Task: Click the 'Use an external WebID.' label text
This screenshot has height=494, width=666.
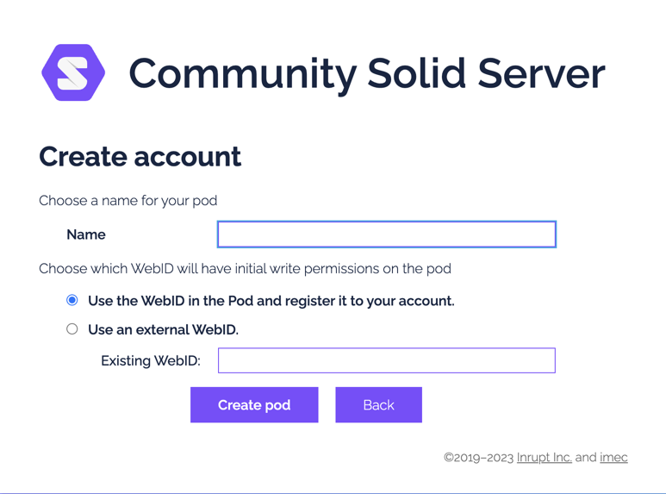Action: (x=164, y=330)
